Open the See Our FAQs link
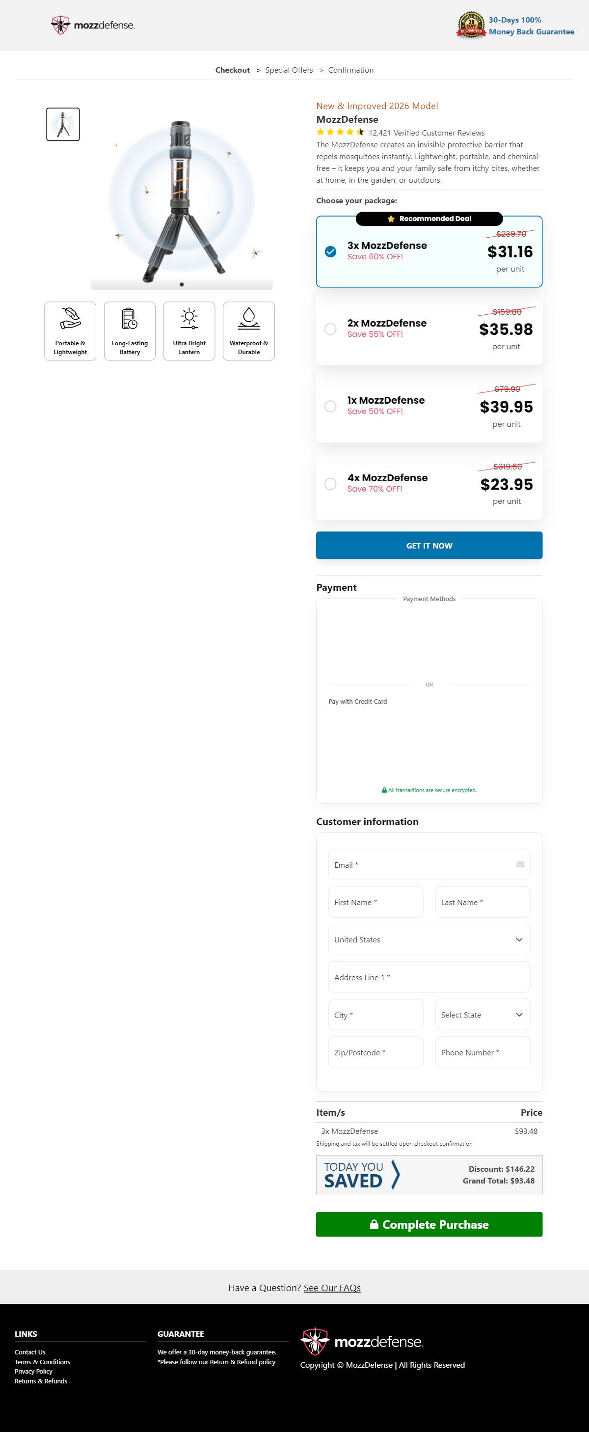Viewport: 589px width, 1432px height. point(332,1288)
